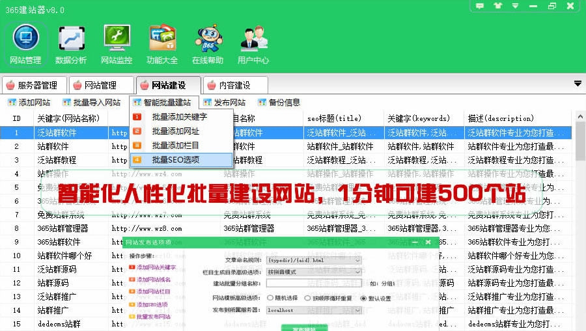Click the 发布网站 toolbar button
586x331 pixels.
coord(224,102)
